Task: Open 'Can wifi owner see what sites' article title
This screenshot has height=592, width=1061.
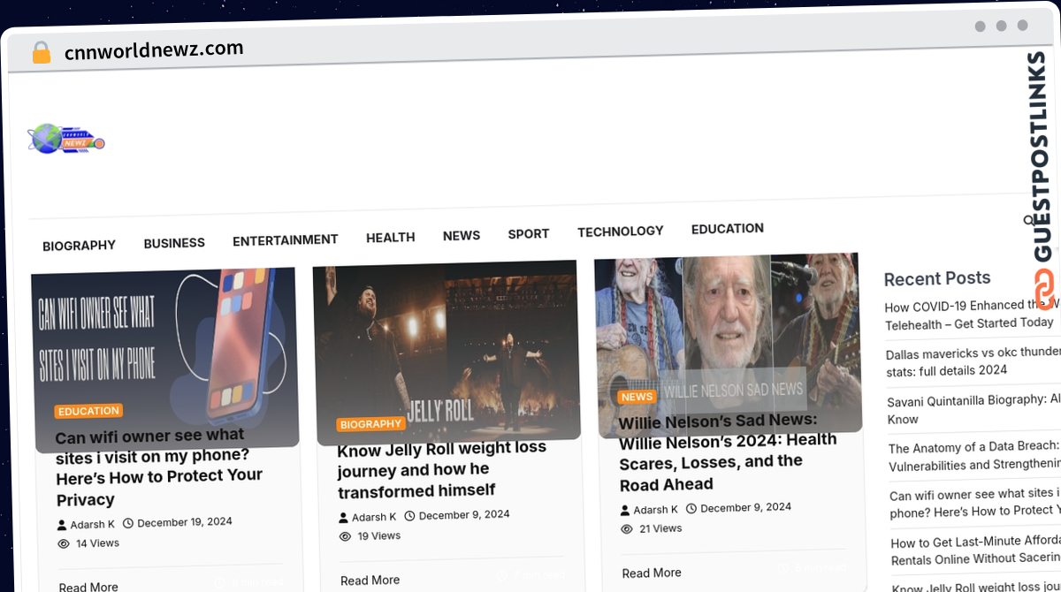Action: (x=159, y=467)
